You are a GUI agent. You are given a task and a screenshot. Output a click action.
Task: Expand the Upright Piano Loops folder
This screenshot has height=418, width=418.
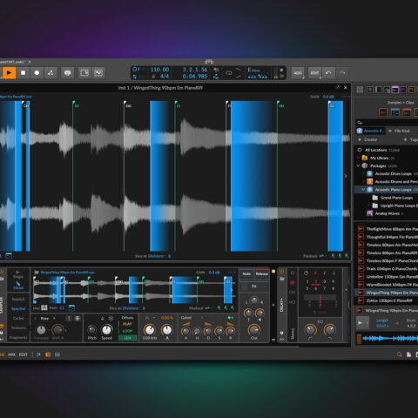pos(369,206)
